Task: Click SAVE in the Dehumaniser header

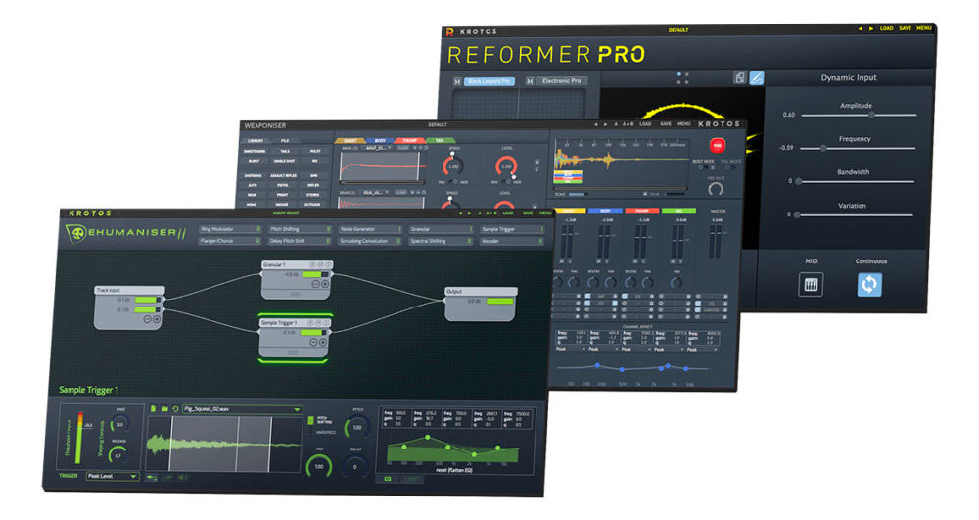Action: [527, 213]
